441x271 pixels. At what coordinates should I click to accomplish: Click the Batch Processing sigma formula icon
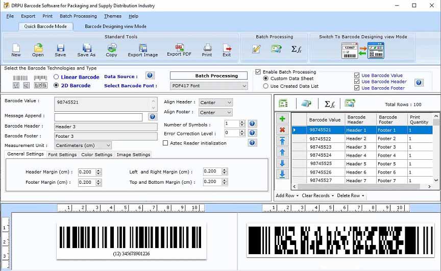(x=296, y=49)
